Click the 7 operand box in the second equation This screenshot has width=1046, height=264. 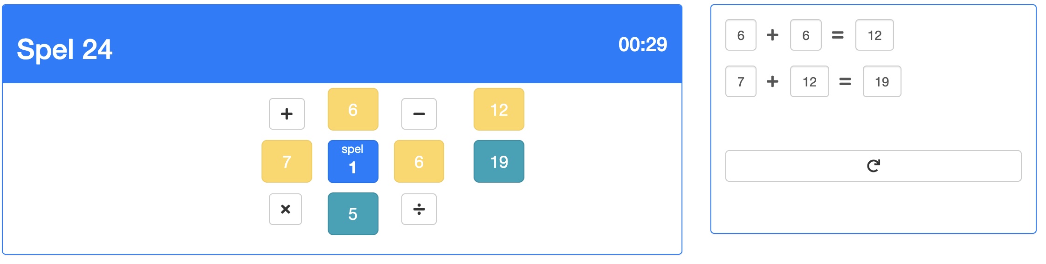[x=741, y=82]
